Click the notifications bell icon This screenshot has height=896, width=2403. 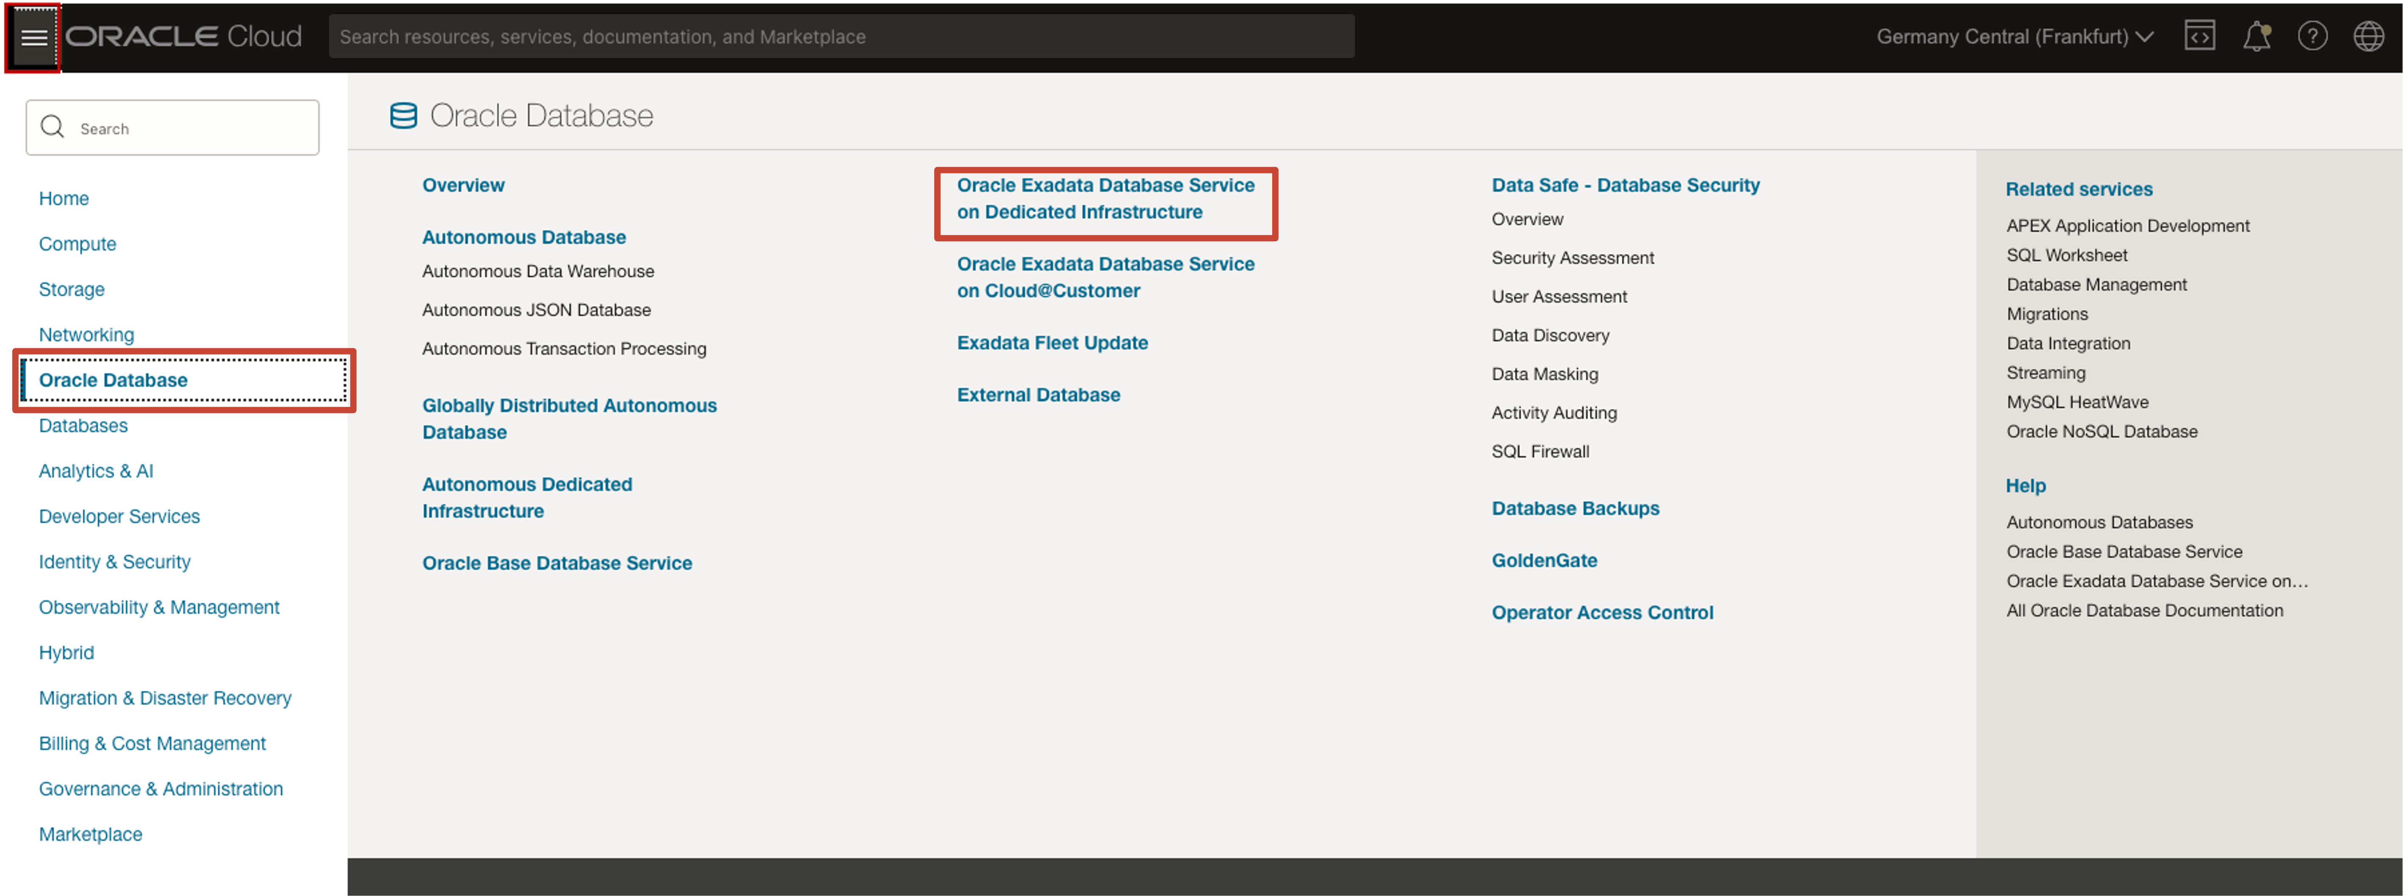2256,36
